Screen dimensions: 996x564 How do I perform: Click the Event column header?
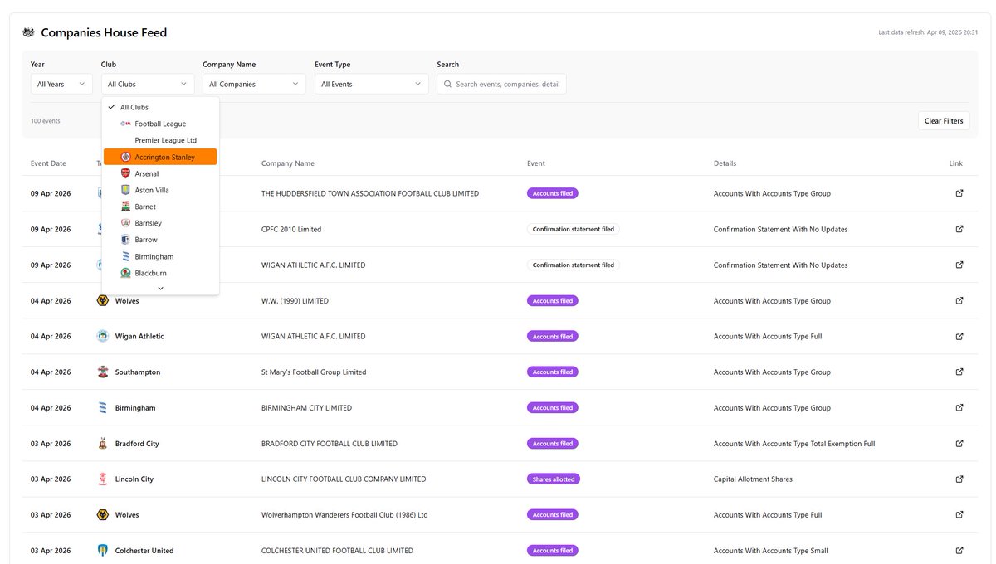coord(536,163)
